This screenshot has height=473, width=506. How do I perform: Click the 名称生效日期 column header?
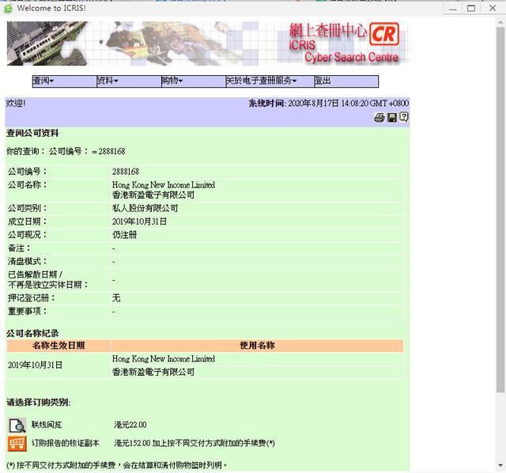[x=59, y=346]
